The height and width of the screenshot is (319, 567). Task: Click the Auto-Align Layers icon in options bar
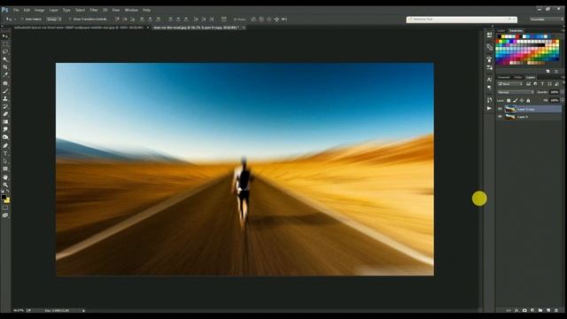224,19
